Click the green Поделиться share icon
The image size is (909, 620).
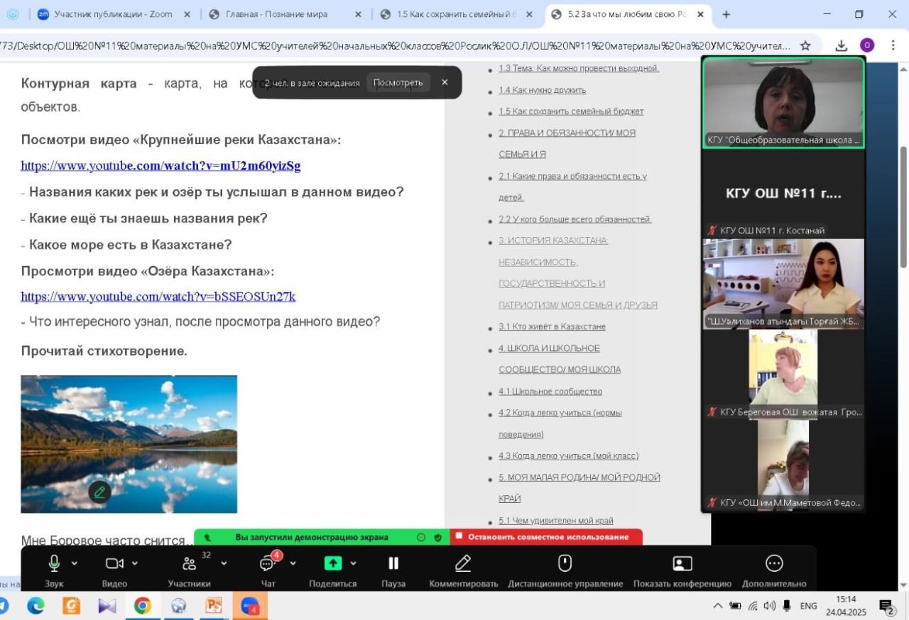pyautogui.click(x=332, y=563)
